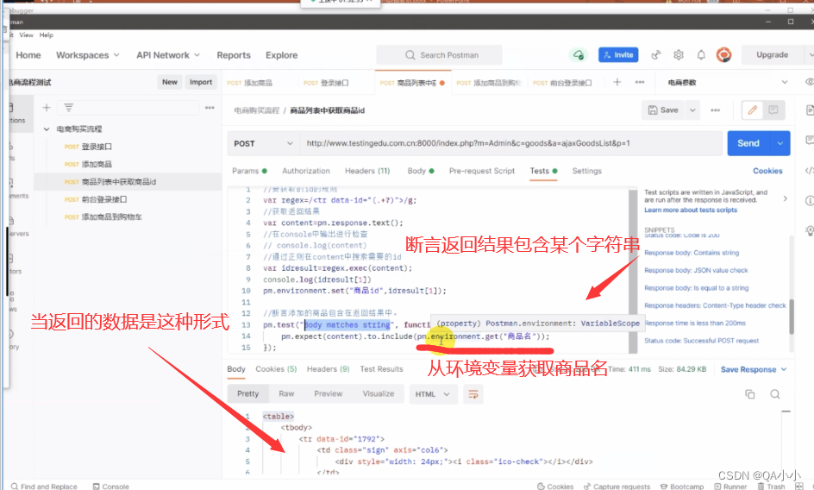Open the Console in the status bar
Image resolution: width=814 pixels, height=490 pixels.
point(110,487)
